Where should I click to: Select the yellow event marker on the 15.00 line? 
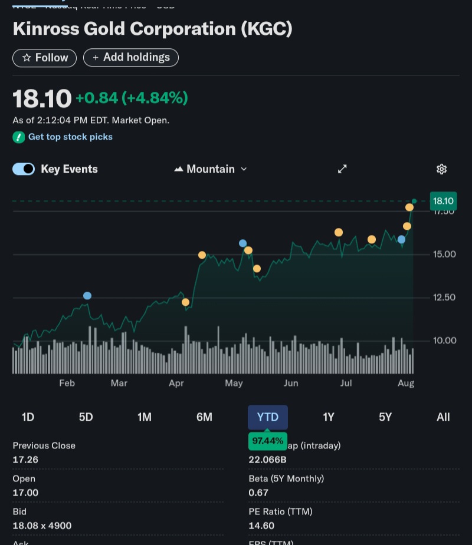[202, 255]
